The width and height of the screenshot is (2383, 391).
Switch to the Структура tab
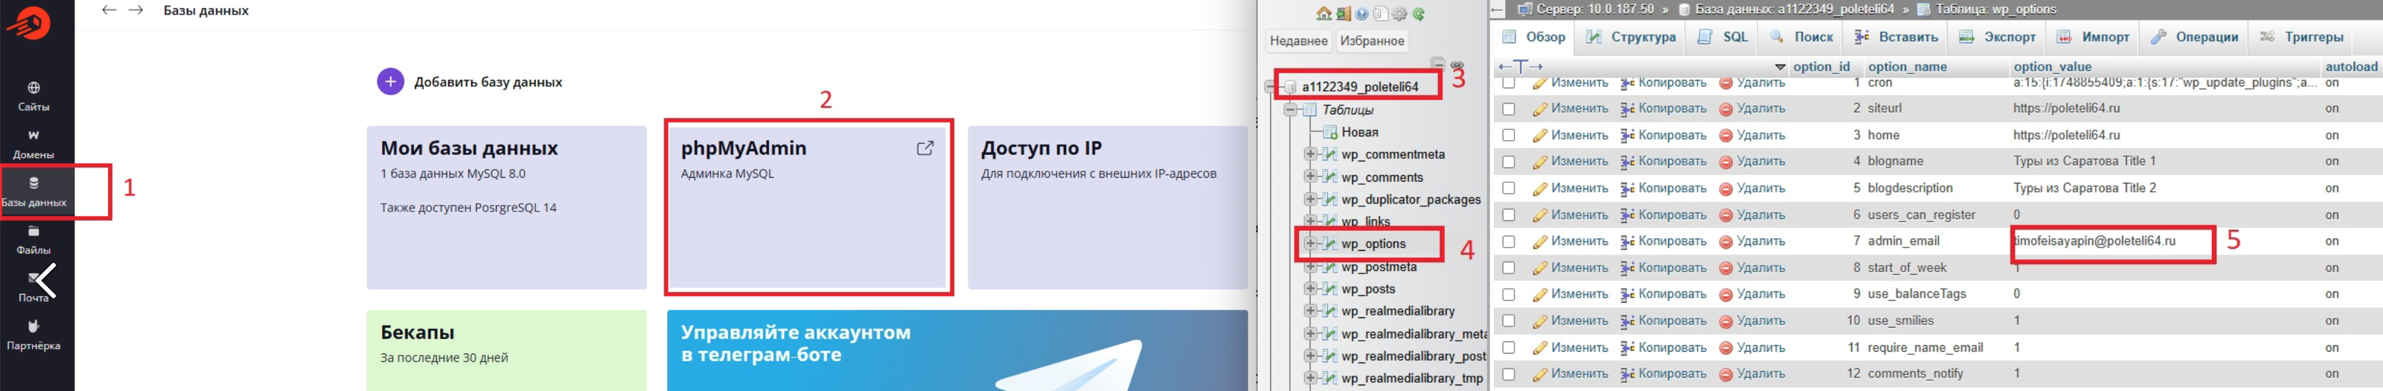pos(1631,37)
